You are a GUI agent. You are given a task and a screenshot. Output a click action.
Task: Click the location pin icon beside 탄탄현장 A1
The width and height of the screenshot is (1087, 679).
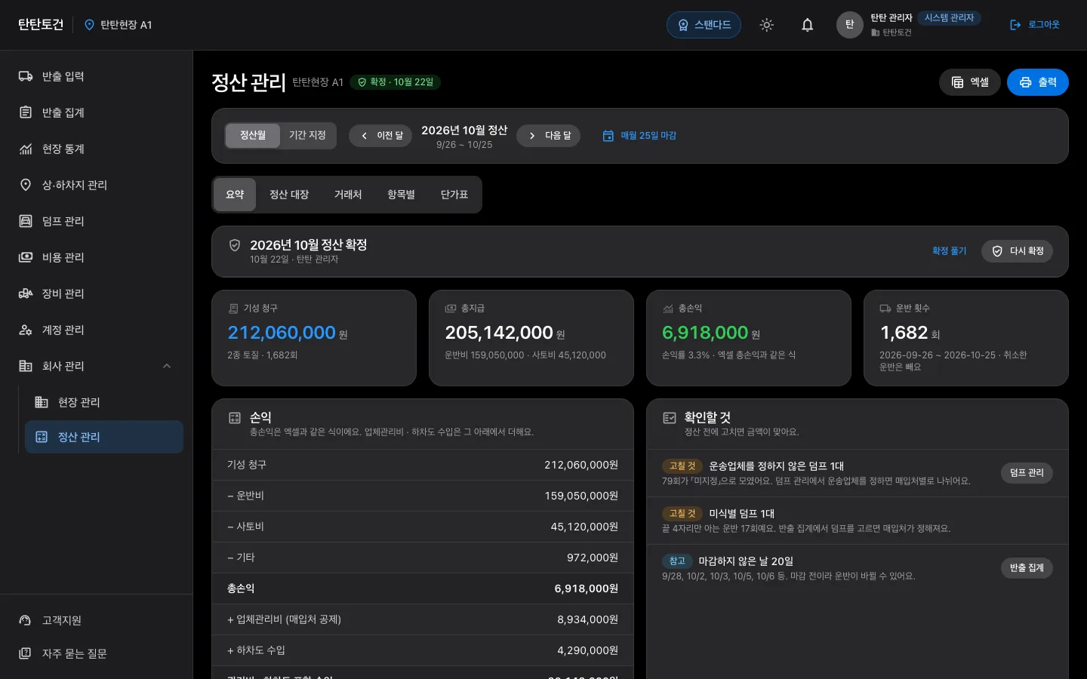point(89,25)
